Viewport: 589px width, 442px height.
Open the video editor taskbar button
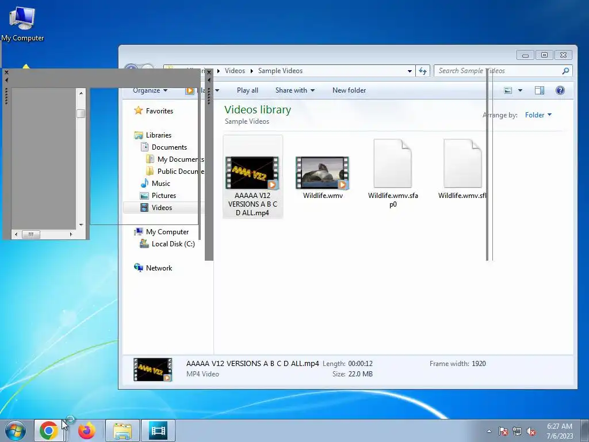tap(158, 430)
